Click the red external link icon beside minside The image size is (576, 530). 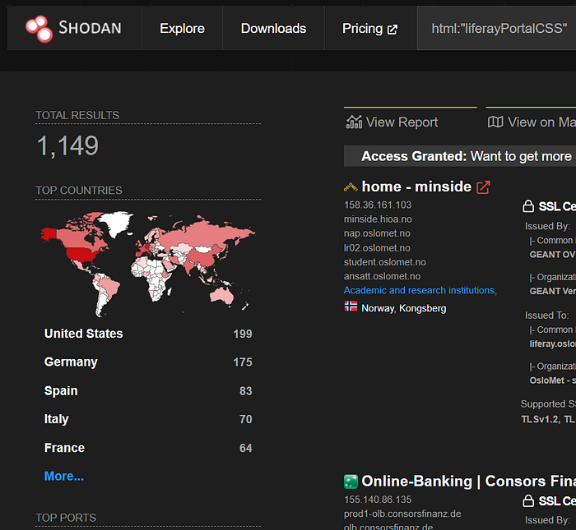tap(483, 187)
